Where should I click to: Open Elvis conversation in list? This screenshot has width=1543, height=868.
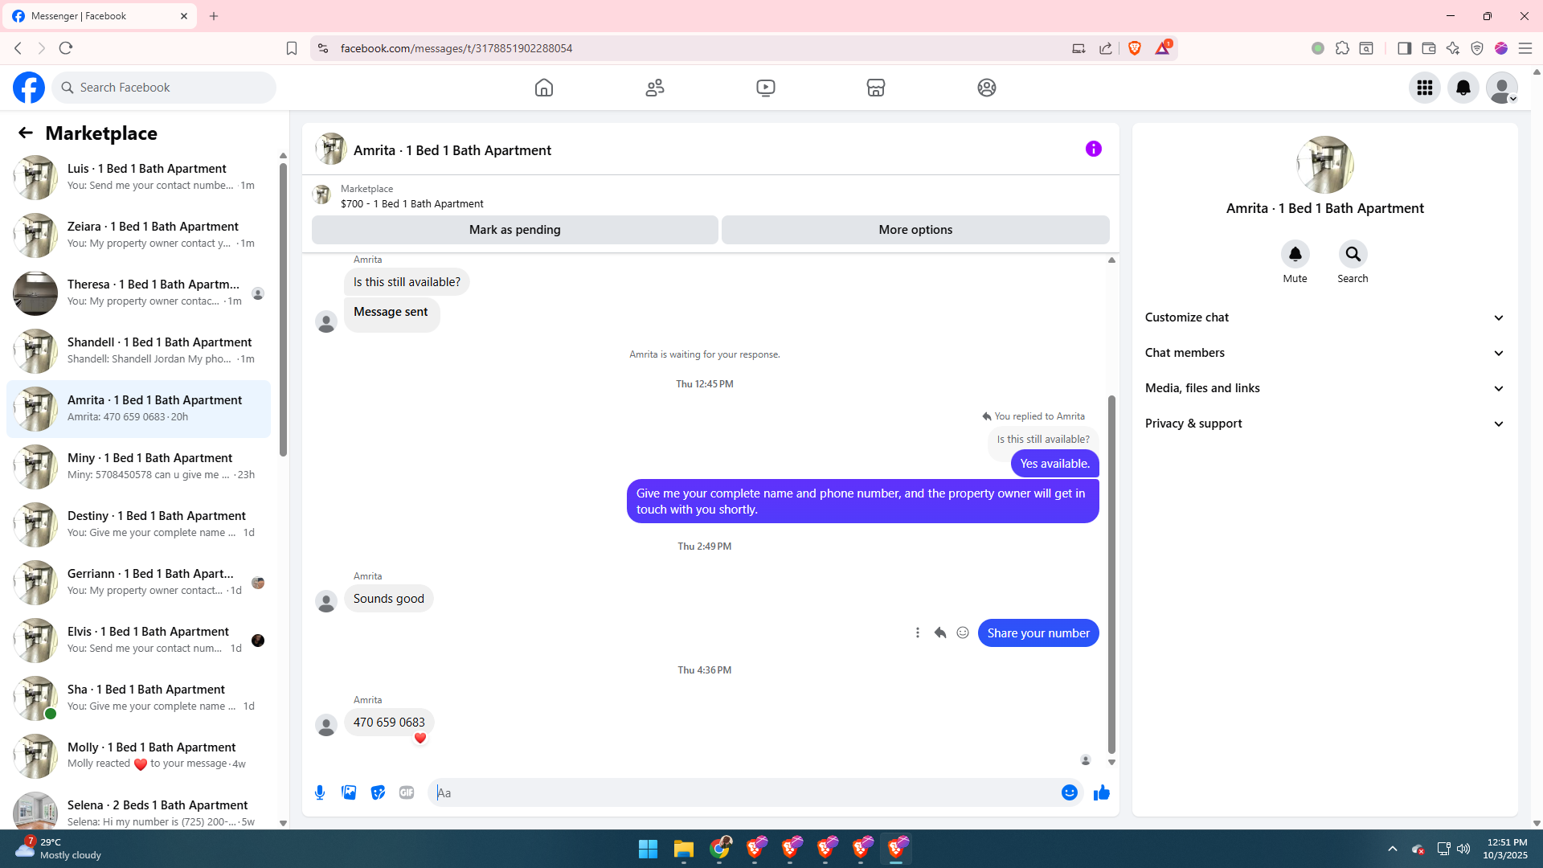pyautogui.click(x=139, y=641)
